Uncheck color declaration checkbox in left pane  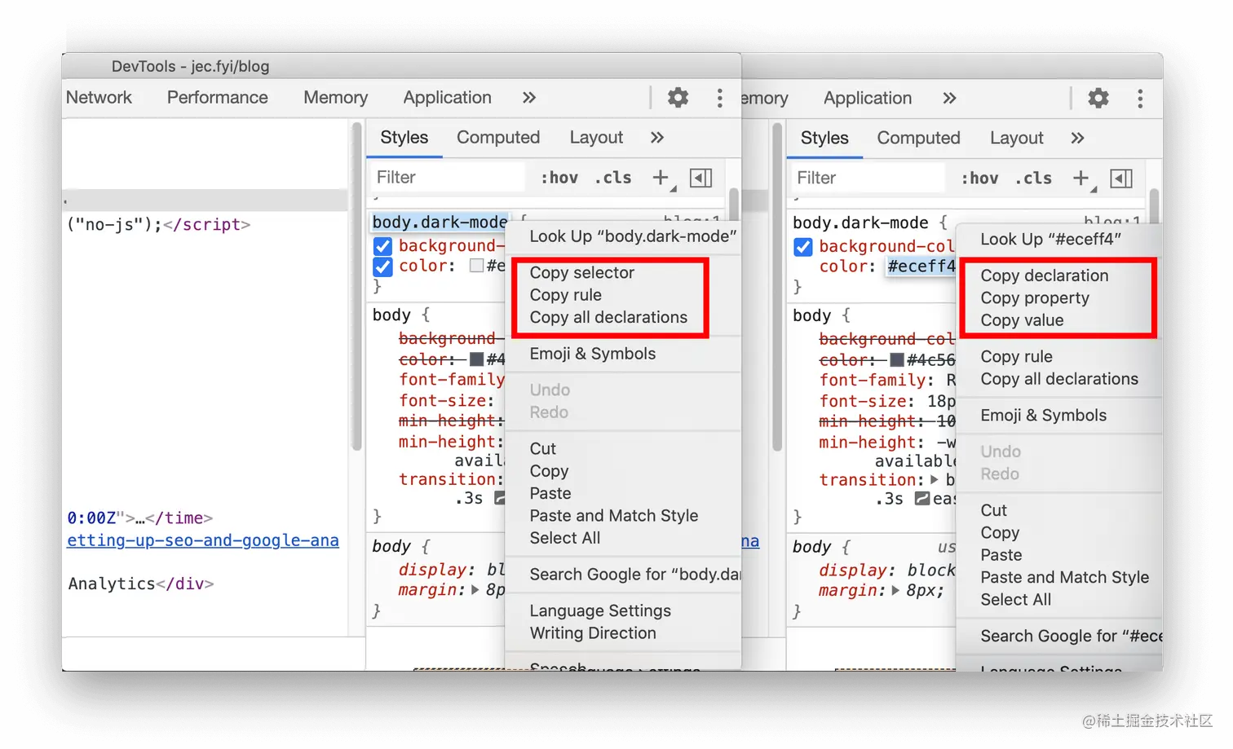(382, 267)
